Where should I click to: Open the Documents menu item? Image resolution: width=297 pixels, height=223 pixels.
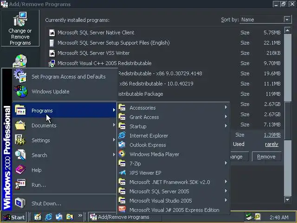[65, 125]
